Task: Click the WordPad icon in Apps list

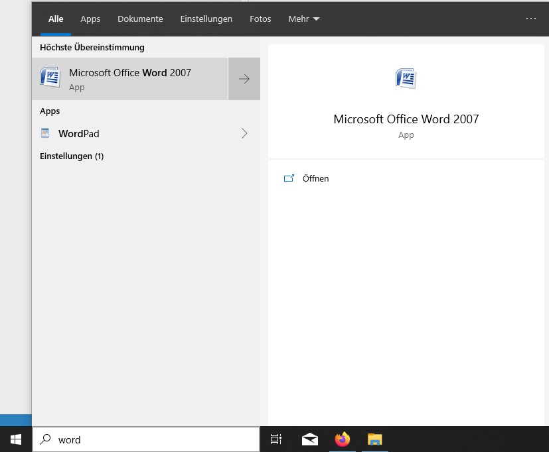Action: [x=45, y=133]
